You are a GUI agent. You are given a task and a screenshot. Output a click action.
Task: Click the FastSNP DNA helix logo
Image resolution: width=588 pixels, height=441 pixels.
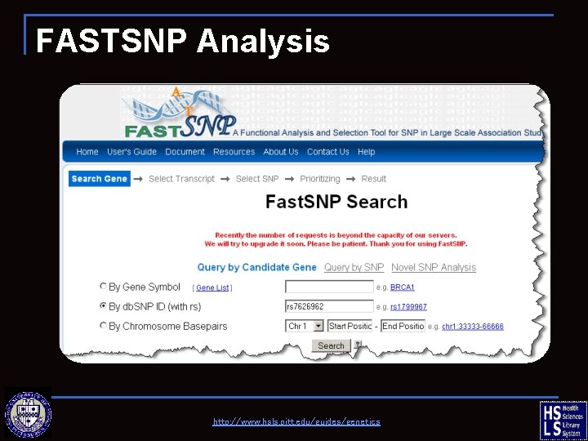180,114
